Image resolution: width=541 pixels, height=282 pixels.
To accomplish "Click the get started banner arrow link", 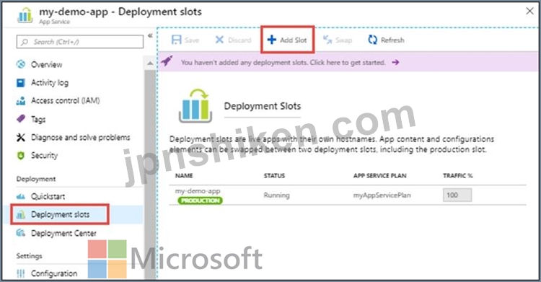I will [x=395, y=63].
